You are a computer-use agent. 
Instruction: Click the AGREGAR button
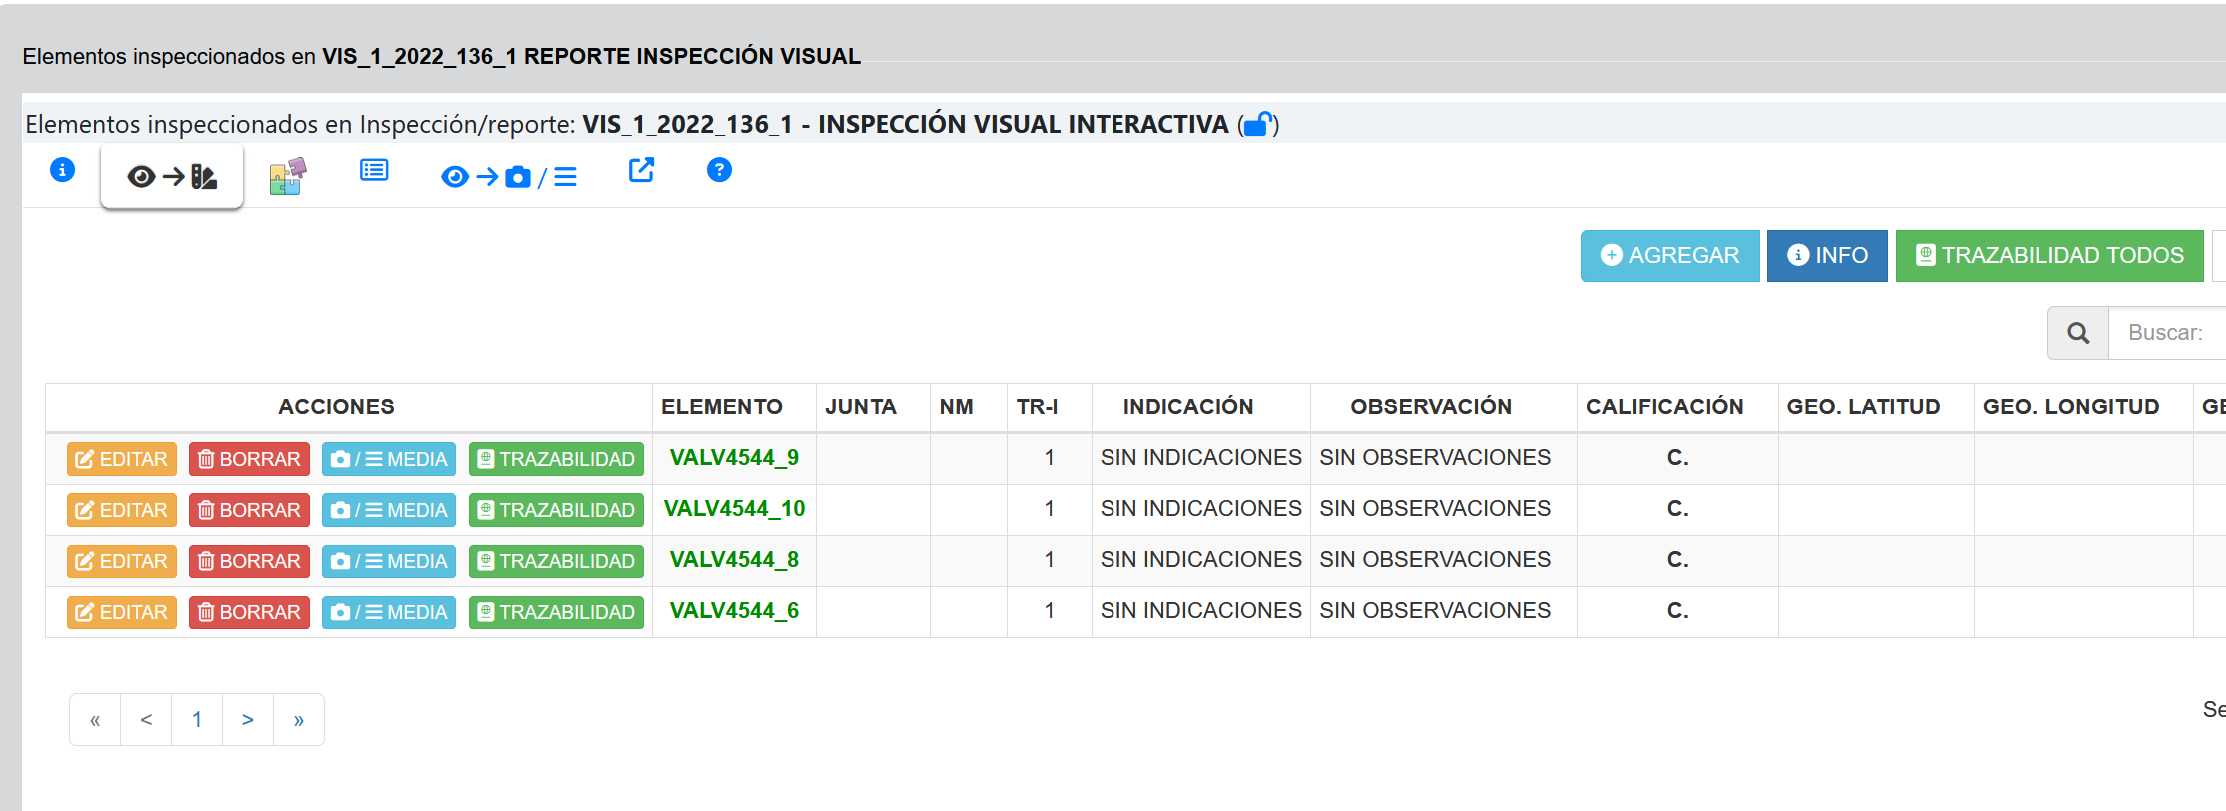(x=1669, y=256)
